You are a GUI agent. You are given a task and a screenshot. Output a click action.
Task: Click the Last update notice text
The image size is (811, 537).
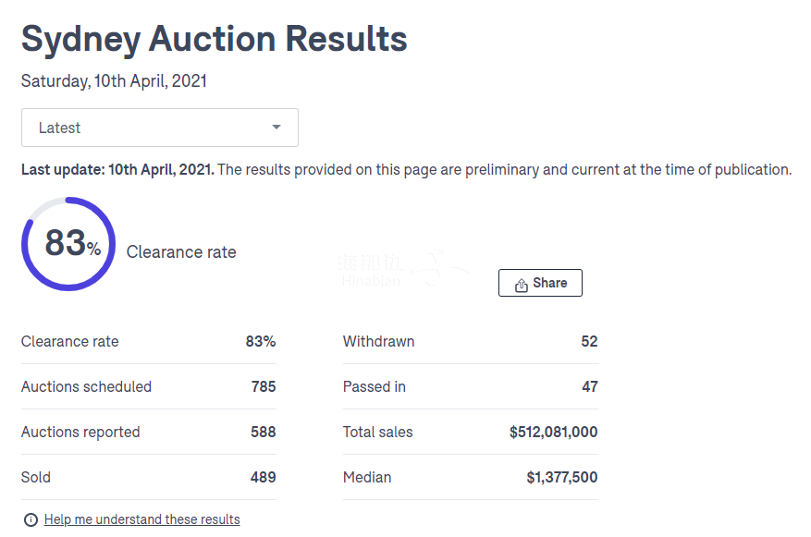[x=406, y=170]
